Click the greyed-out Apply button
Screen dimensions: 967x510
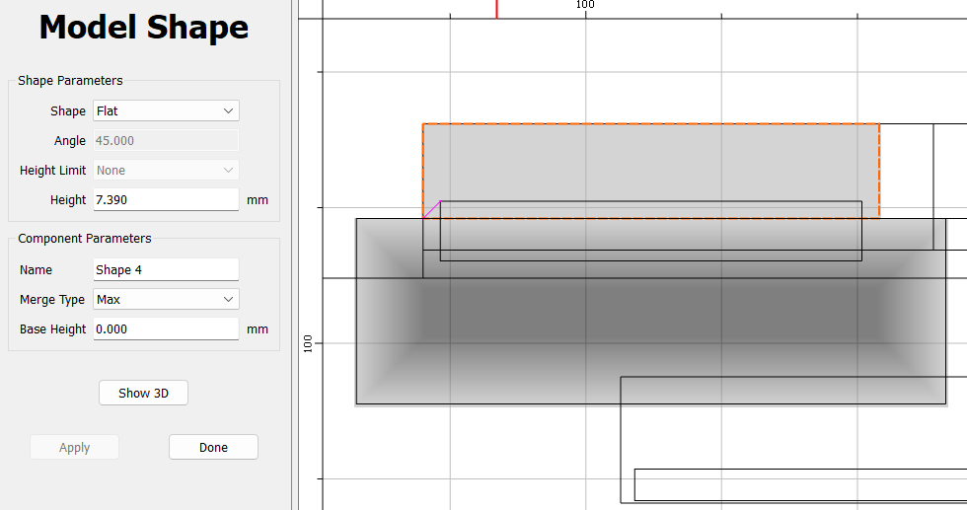click(x=75, y=447)
